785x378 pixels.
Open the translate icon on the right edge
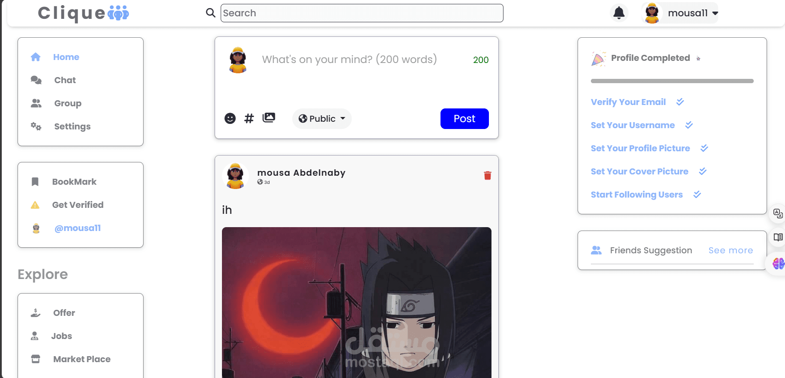778,213
